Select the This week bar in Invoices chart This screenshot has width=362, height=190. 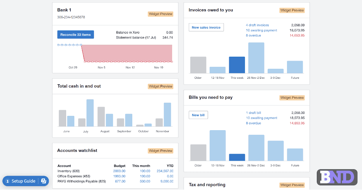point(237,65)
